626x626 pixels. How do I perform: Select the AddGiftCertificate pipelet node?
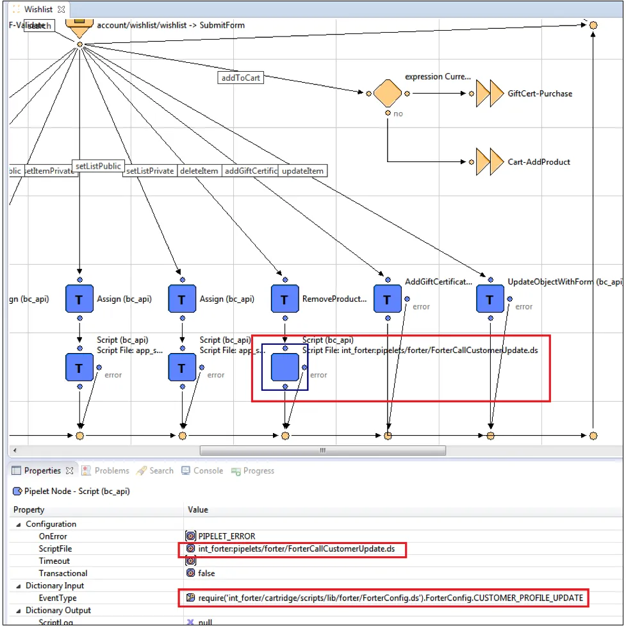(x=387, y=299)
